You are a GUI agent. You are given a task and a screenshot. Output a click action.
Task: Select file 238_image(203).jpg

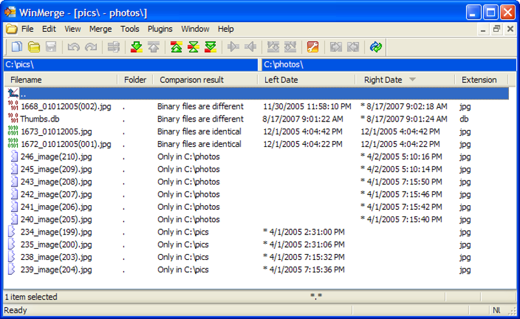tap(56, 257)
